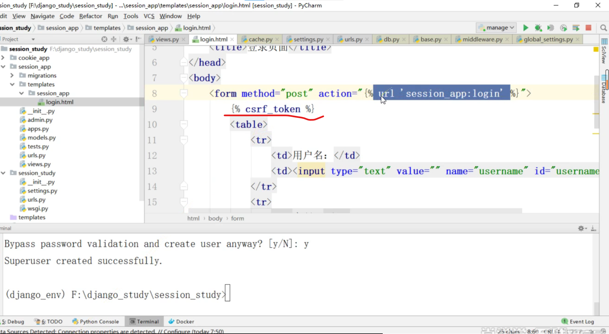Collapse the nested session_app templates folder
609x334 pixels.
click(21, 93)
